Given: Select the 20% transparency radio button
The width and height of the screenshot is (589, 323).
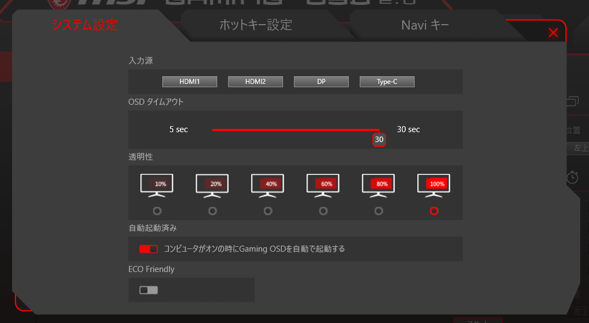Looking at the screenshot, I should pyautogui.click(x=213, y=211).
